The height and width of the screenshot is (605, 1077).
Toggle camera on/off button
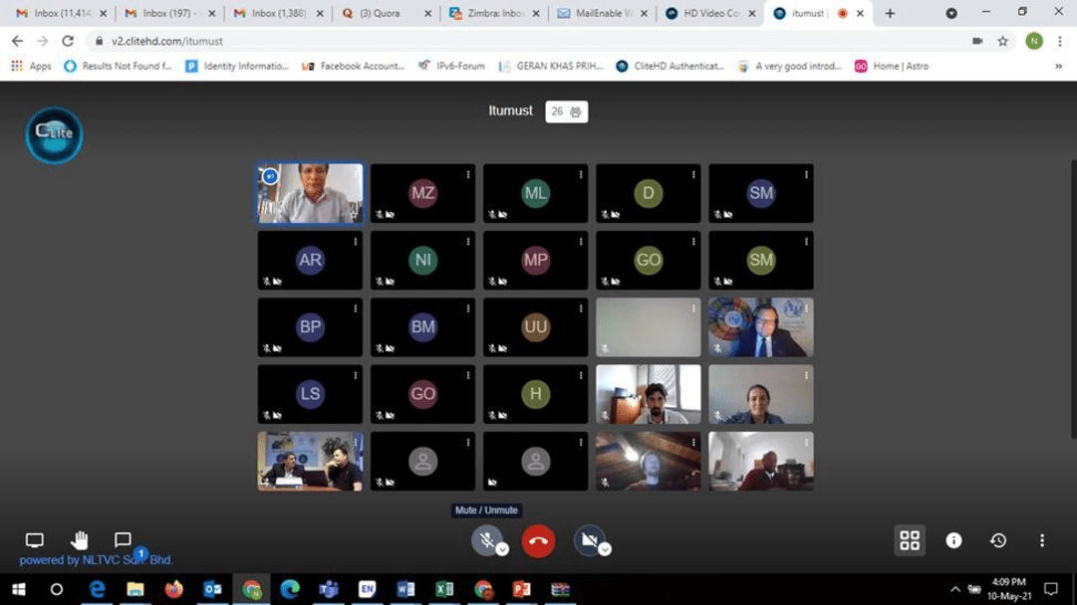pos(589,540)
